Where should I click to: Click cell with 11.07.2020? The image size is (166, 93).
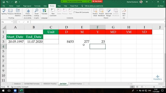point(34,42)
